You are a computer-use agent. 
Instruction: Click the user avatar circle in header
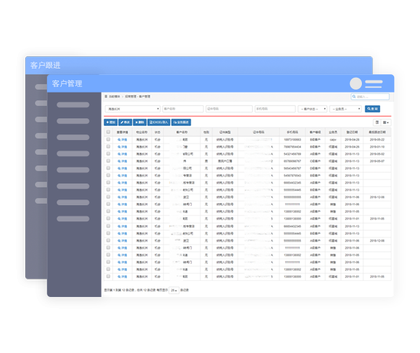click(356, 83)
